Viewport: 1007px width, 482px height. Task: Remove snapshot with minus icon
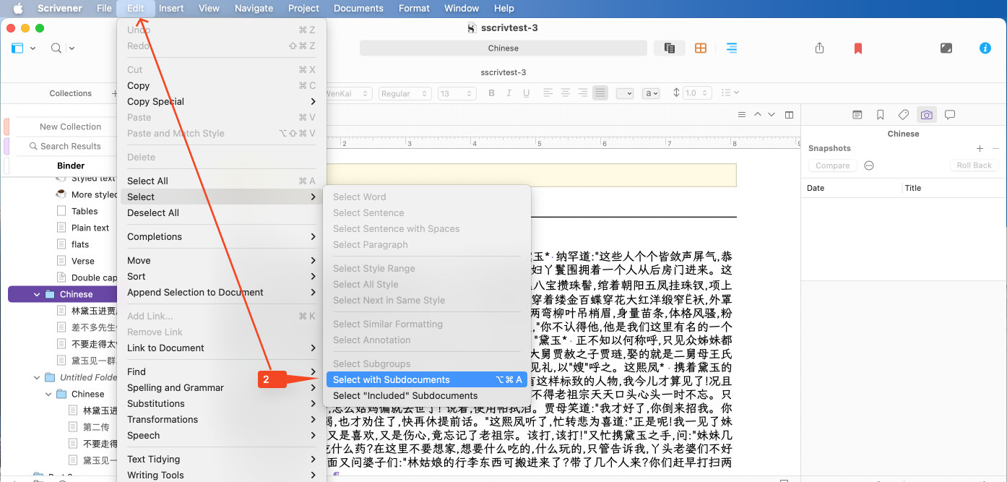tap(995, 148)
